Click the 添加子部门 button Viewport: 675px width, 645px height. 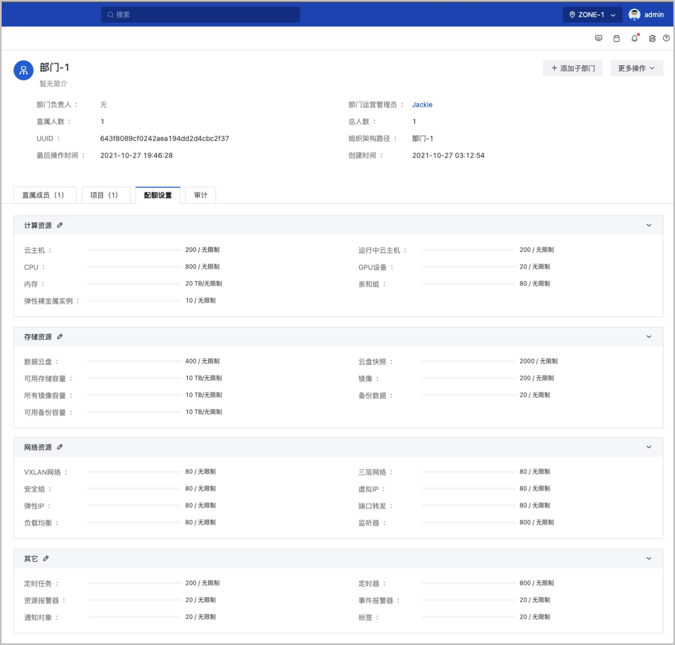(x=573, y=68)
